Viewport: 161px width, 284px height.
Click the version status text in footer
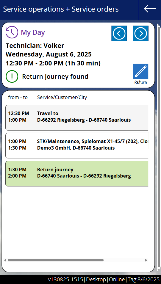(x=104, y=280)
